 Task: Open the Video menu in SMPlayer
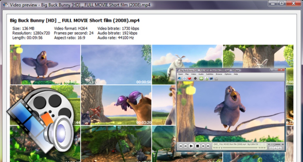194,74
